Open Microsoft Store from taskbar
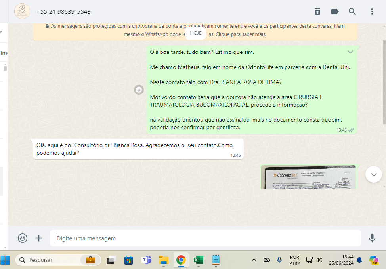This screenshot has width=386, height=269. (128, 260)
